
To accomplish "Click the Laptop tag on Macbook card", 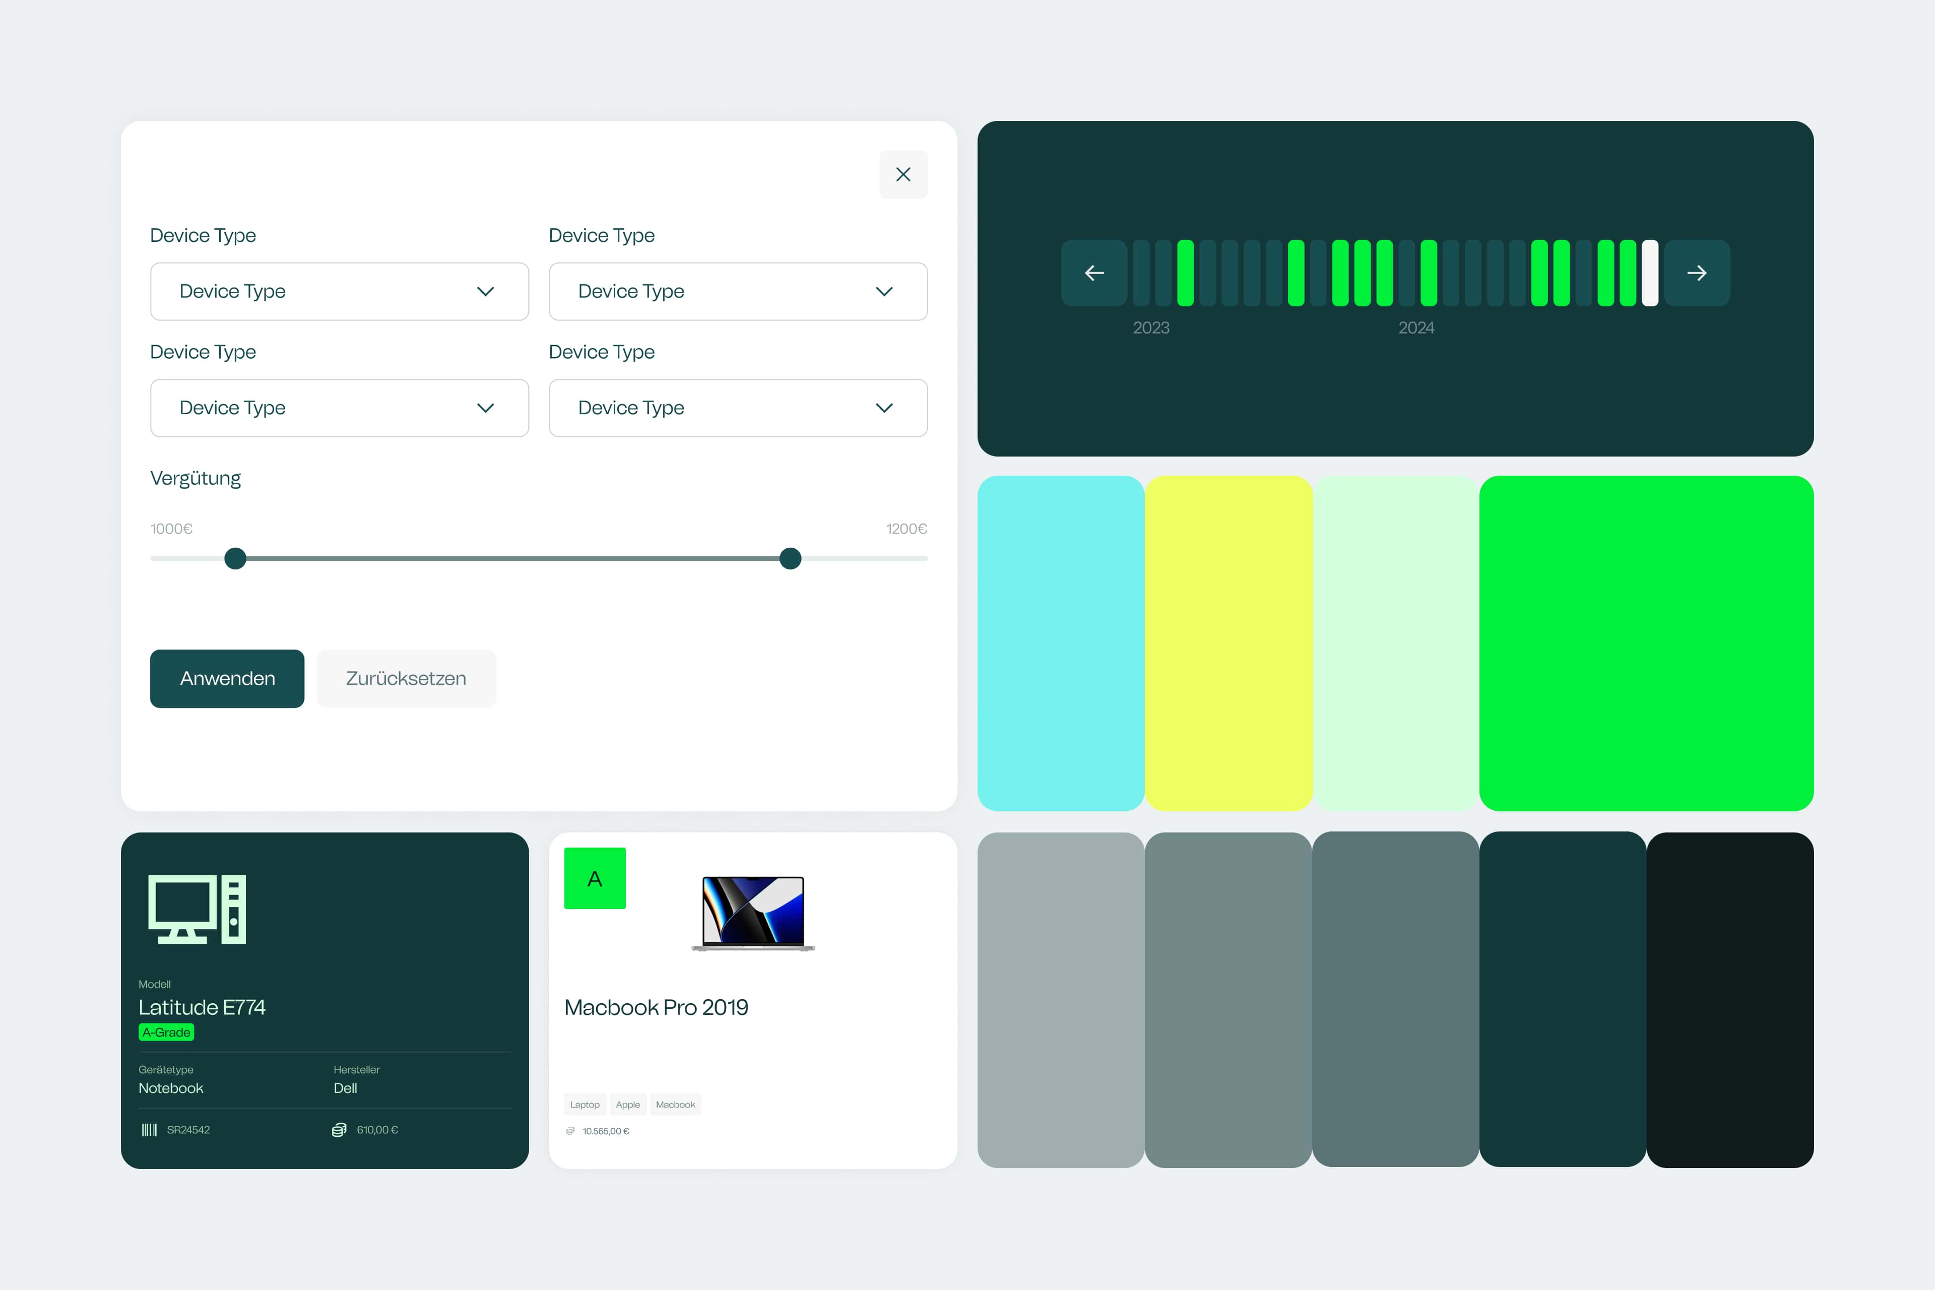I will pos(585,1105).
